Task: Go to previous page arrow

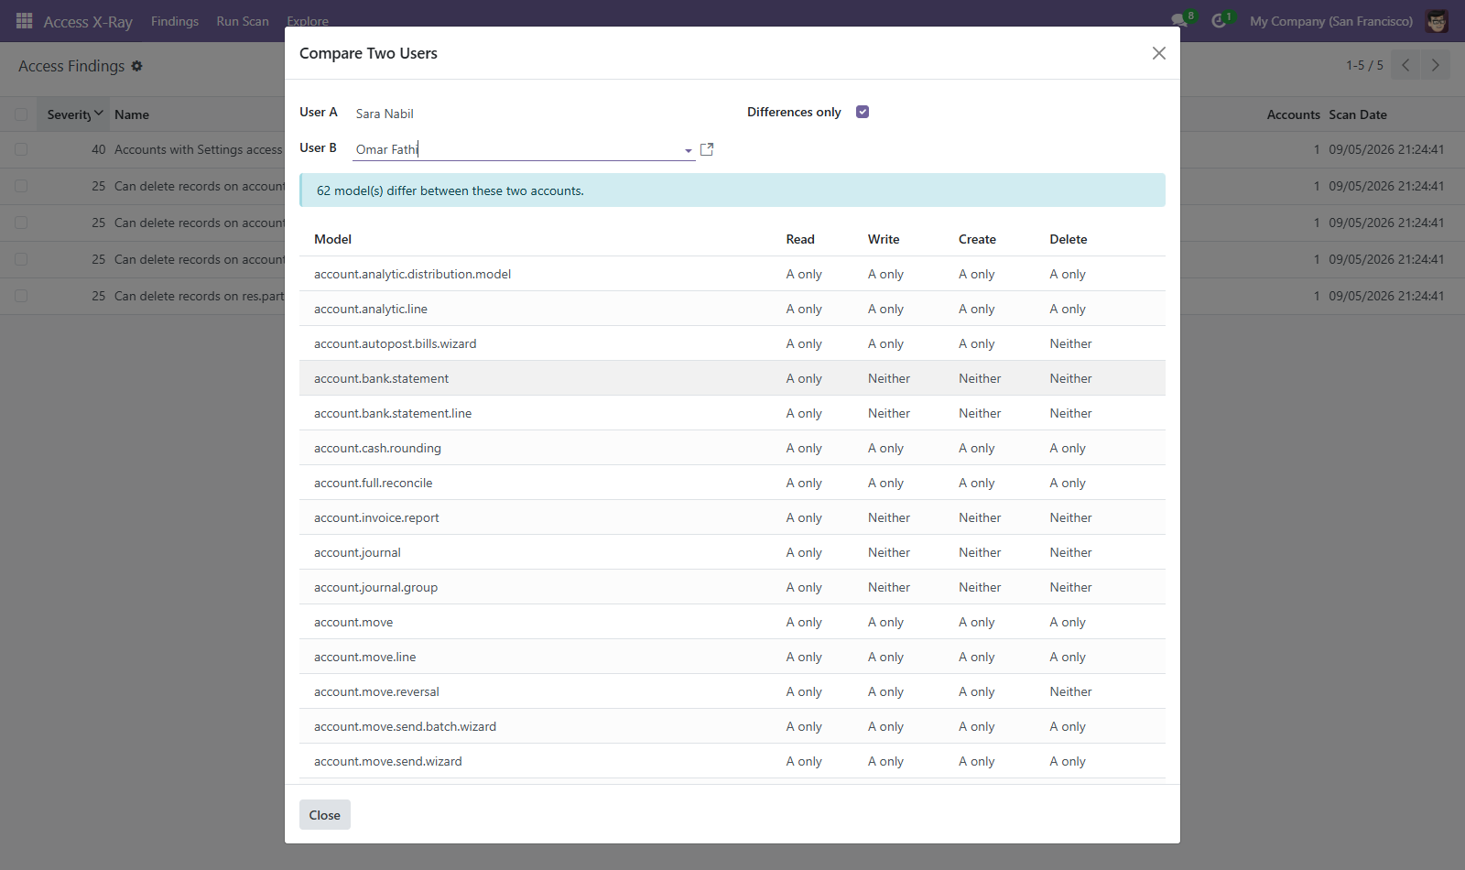Action: click(1405, 65)
